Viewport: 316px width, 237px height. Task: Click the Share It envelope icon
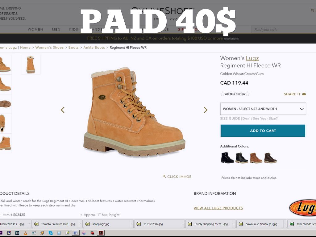(x=304, y=94)
